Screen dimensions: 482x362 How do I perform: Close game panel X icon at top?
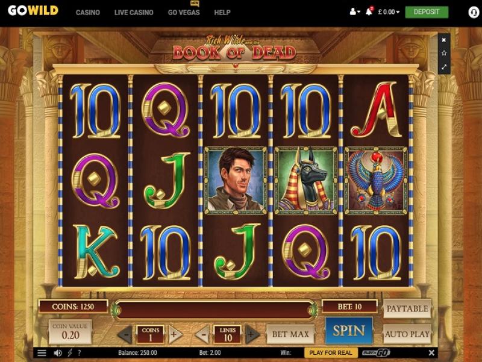(444, 40)
